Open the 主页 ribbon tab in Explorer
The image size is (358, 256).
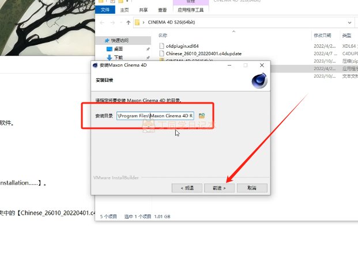coord(125,10)
